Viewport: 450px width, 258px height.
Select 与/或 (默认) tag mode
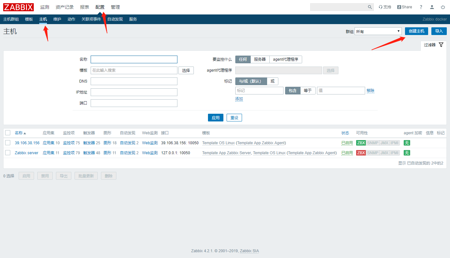[x=251, y=81]
